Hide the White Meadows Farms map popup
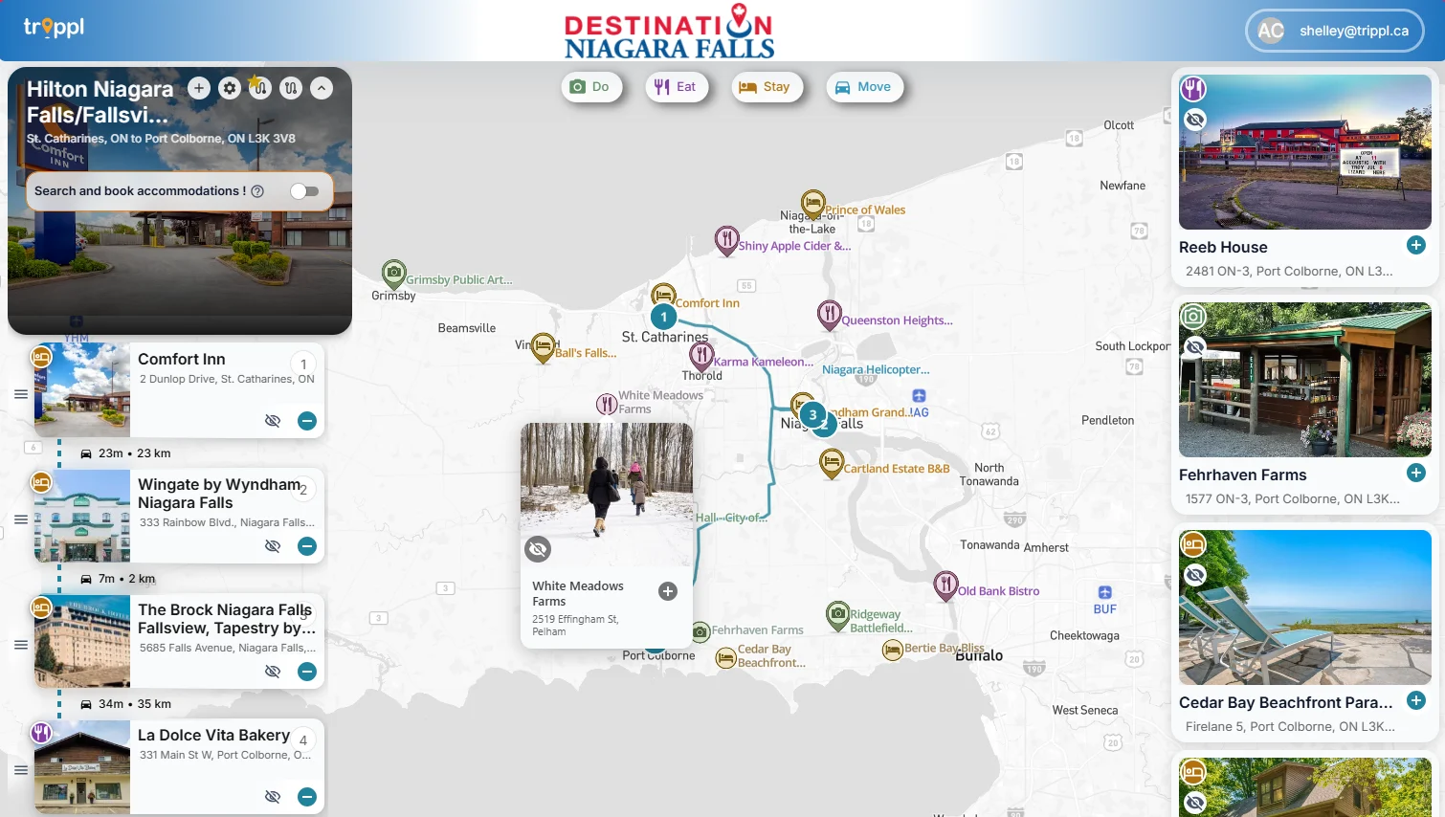The width and height of the screenshot is (1445, 817). pyautogui.click(x=538, y=548)
